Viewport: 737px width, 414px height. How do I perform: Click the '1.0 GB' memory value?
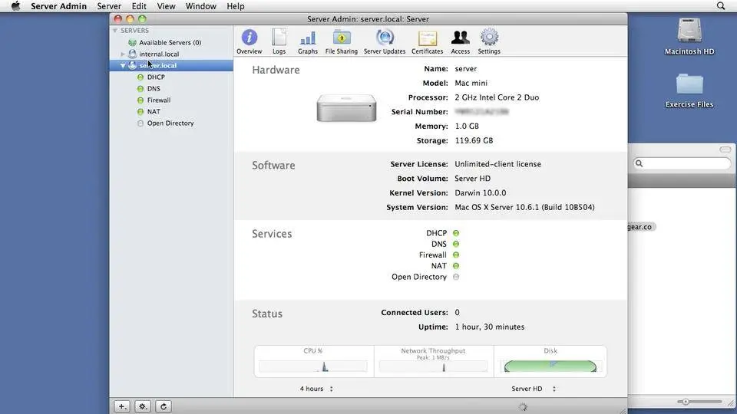point(467,127)
